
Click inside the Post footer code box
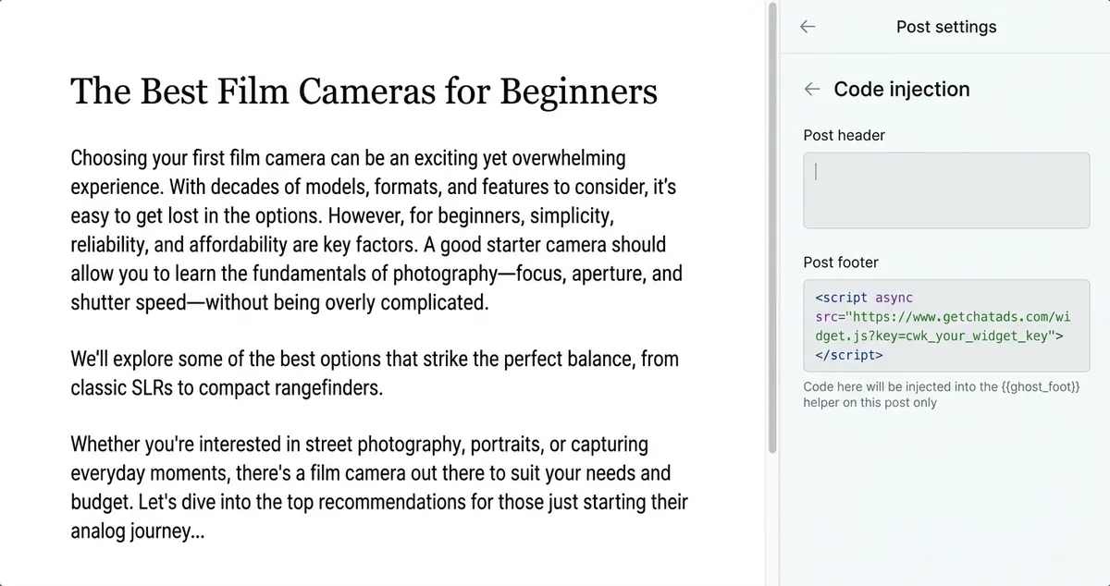(946, 325)
